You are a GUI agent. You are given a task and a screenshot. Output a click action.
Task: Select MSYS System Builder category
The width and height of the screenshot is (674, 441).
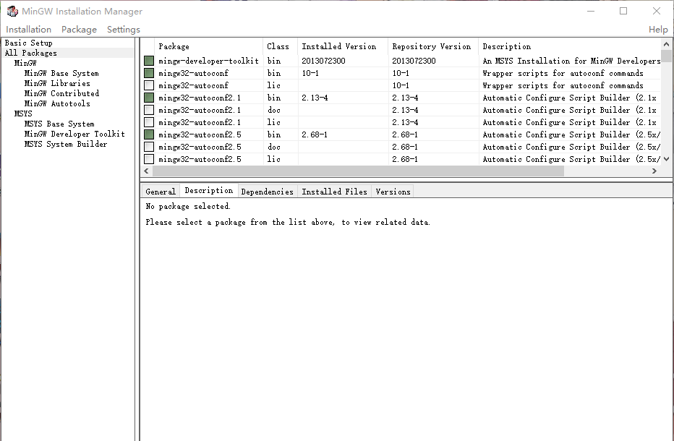[x=66, y=144]
